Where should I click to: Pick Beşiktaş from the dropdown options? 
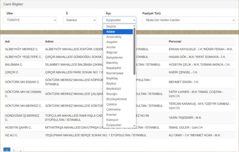118,78
